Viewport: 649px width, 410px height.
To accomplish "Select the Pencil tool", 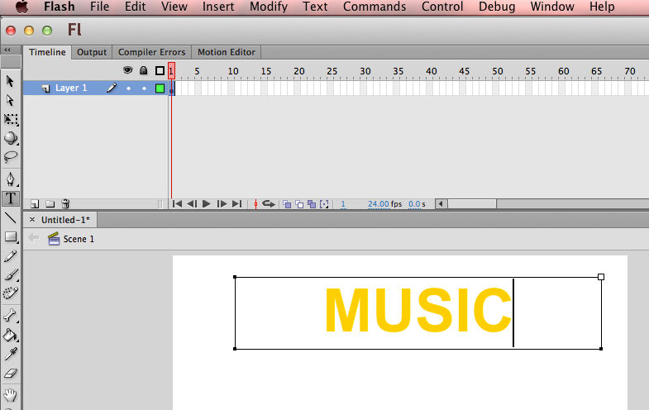I will tap(11, 256).
